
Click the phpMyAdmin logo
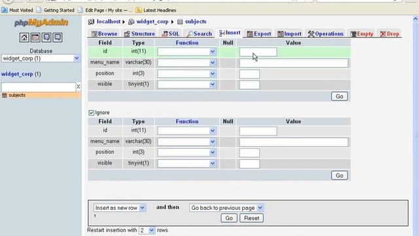pyautogui.click(x=41, y=23)
